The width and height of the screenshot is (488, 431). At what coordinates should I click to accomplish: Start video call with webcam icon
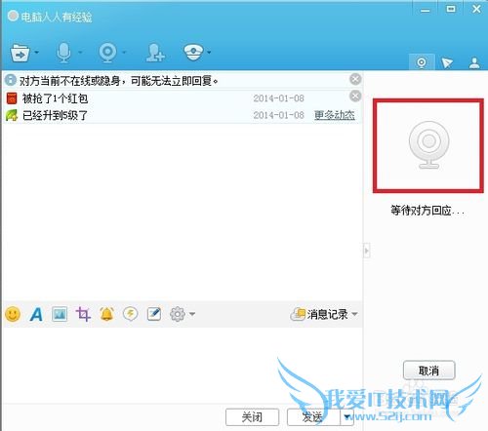pos(107,53)
